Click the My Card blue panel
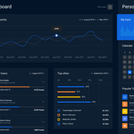134x134 pixels. (125, 27)
